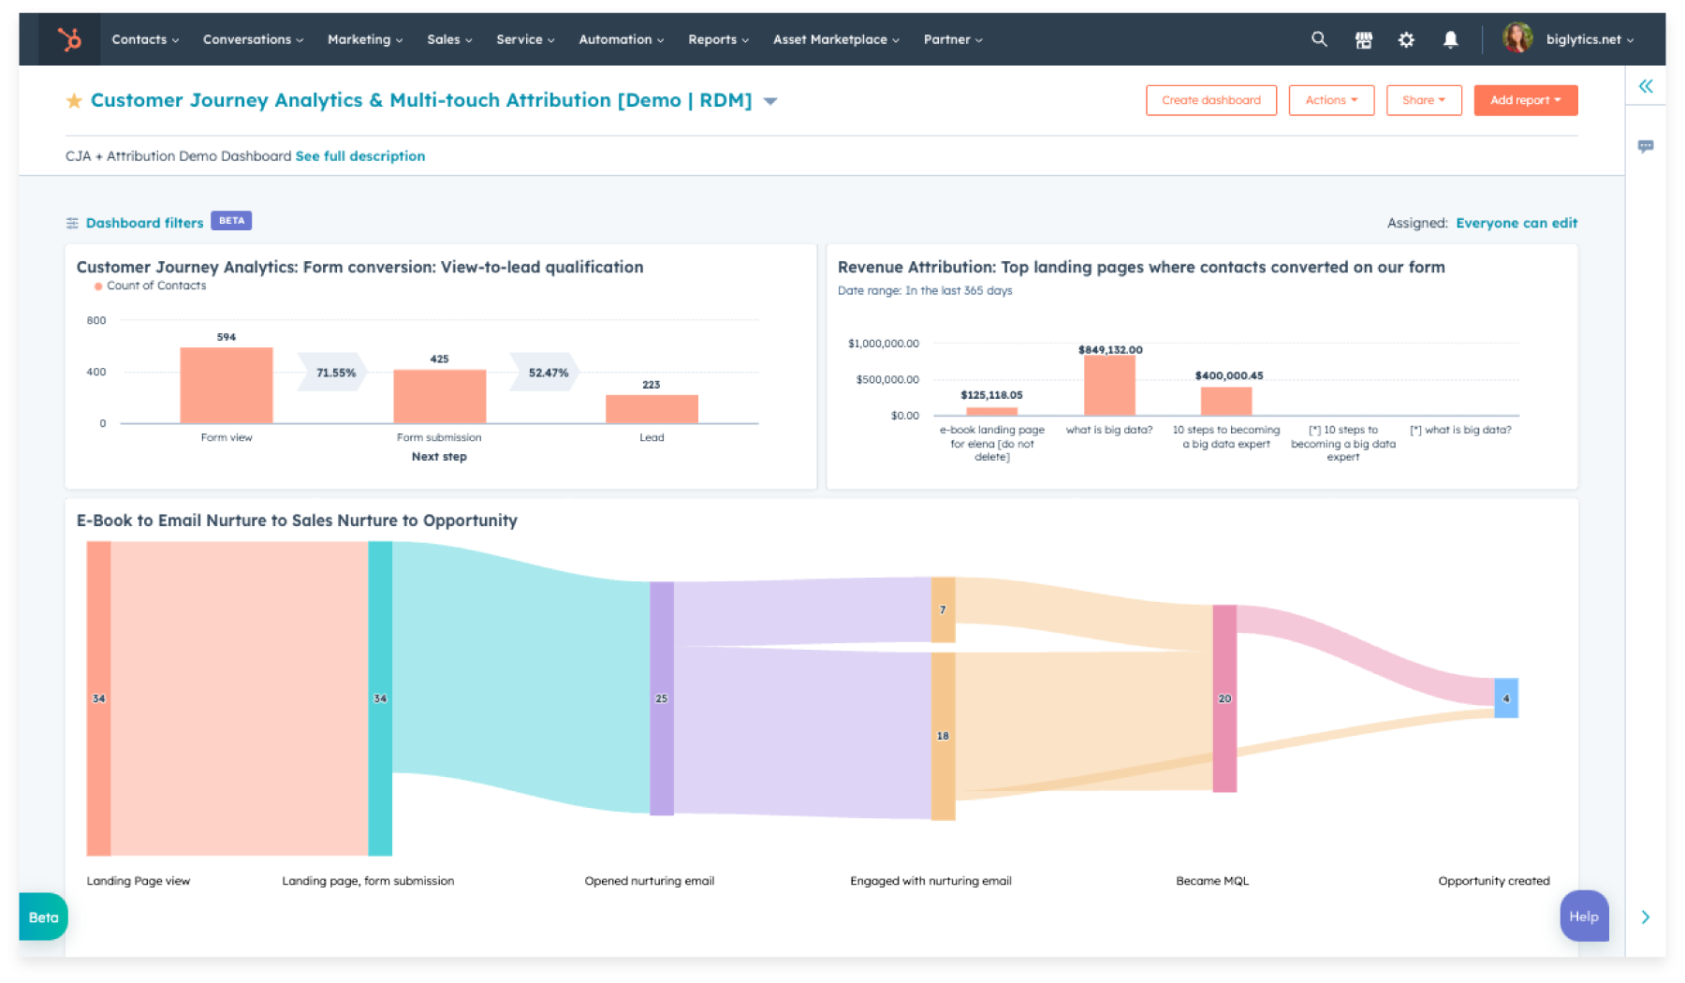Screen dimensions: 1685x983
Task: Open the Contacts menu
Action: 144,39
